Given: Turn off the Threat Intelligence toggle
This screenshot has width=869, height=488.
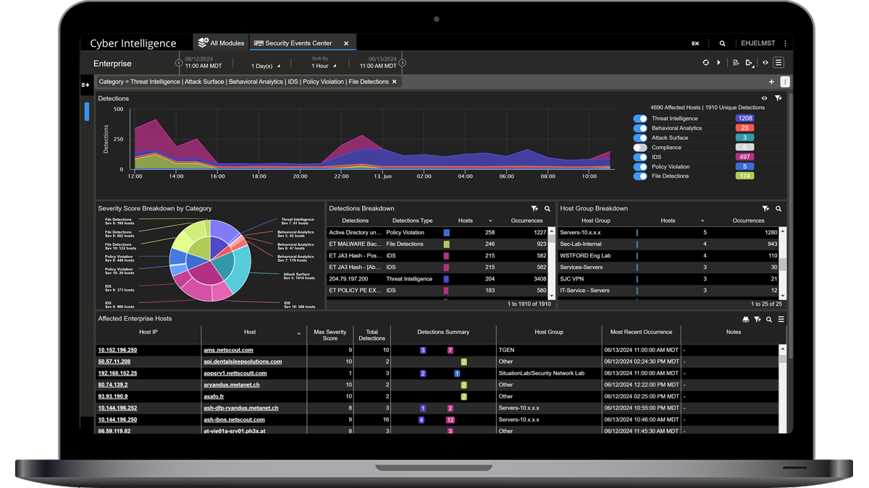Looking at the screenshot, I should tap(639, 119).
